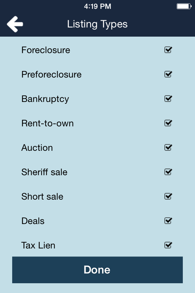Viewport: 195px width, 293px height.
Task: Select the Foreclosure listing type label
Action: [46, 50]
